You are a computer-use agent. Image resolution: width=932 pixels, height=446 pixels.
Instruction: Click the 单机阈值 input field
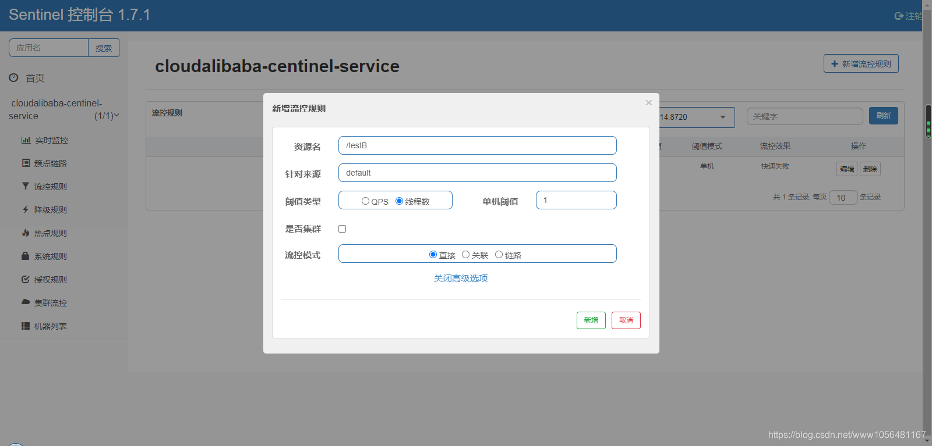coord(576,200)
